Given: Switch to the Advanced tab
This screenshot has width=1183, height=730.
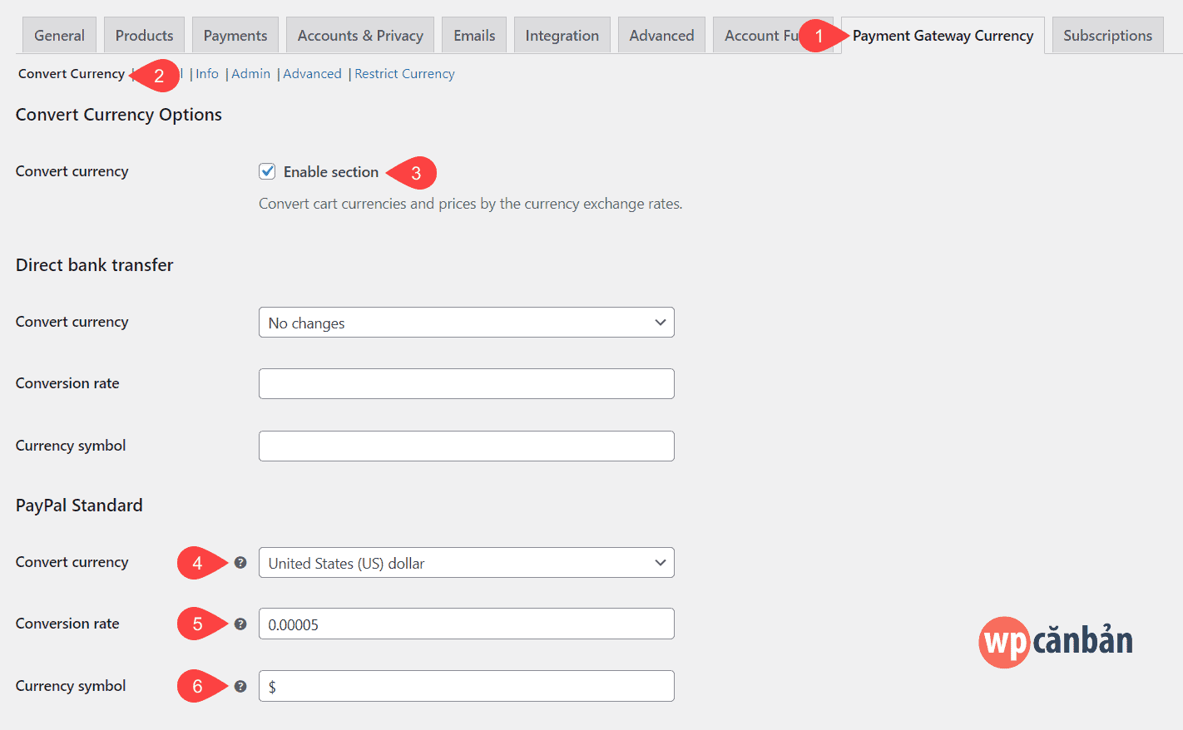Looking at the screenshot, I should click(x=661, y=35).
